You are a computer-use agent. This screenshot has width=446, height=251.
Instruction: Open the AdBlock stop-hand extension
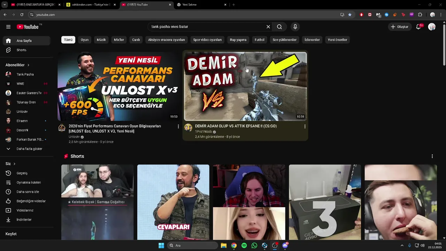tap(361, 15)
